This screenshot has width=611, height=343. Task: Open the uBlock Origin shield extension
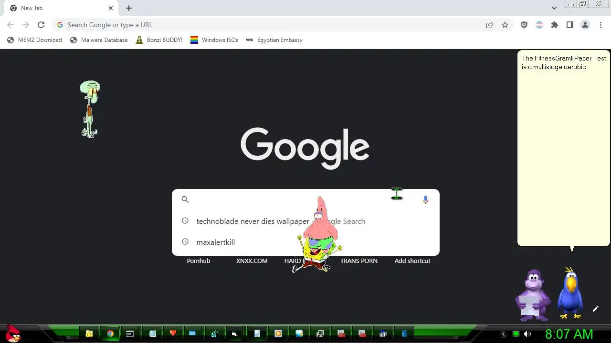pos(524,25)
